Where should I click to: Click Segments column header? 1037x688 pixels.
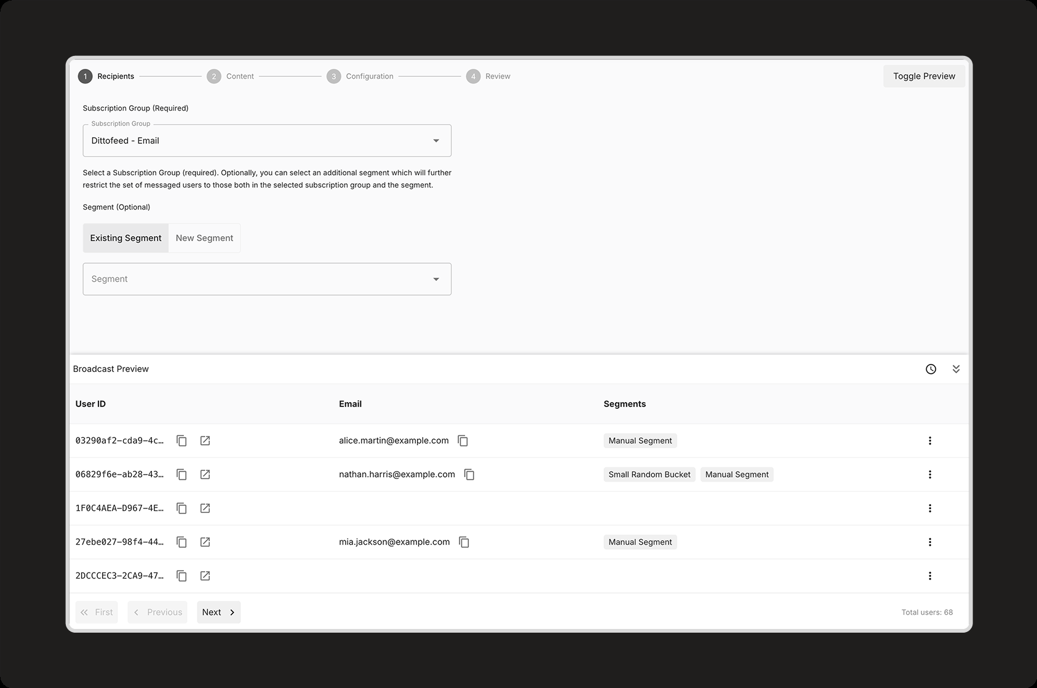[625, 404]
